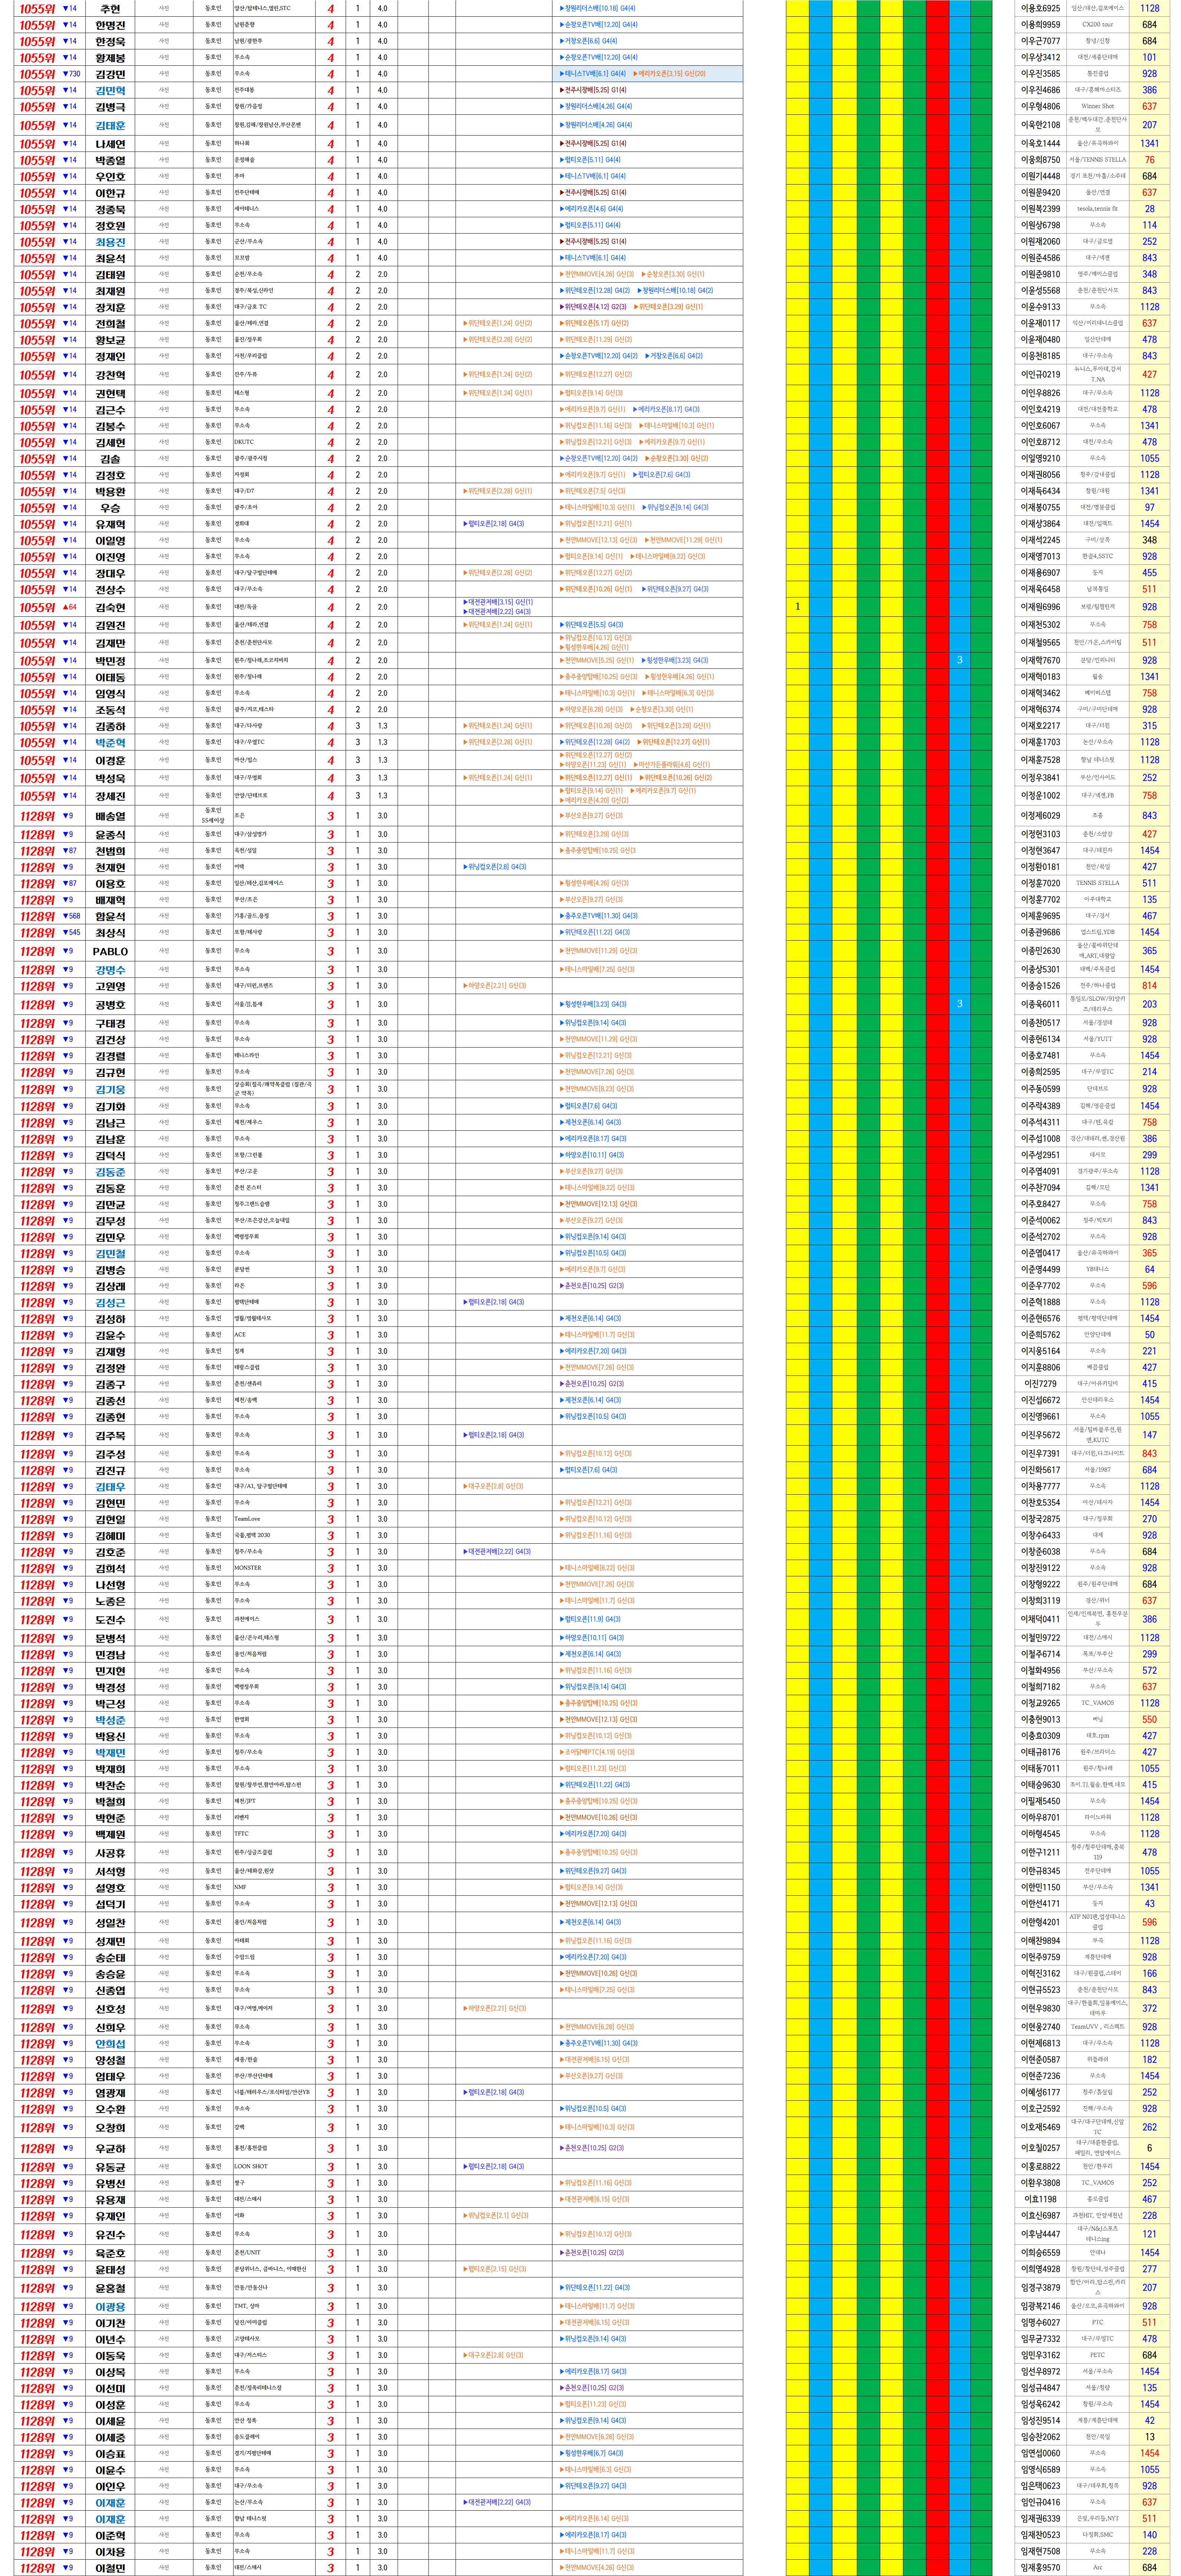This screenshot has width=1181, height=2576.
Task: Click the ▼730 rank-change indicator for 김강민
Action: pos(71,74)
